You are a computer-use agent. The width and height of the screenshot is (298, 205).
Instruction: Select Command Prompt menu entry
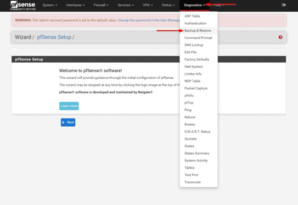coord(198,38)
